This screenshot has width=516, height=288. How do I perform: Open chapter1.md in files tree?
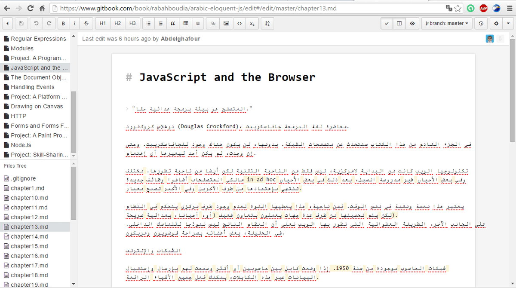(35, 188)
